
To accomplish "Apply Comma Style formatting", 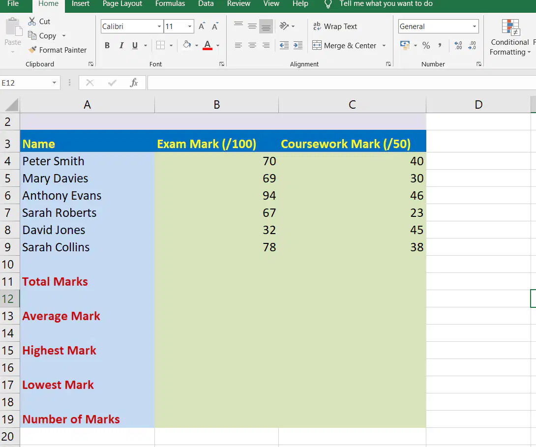I will click(440, 45).
